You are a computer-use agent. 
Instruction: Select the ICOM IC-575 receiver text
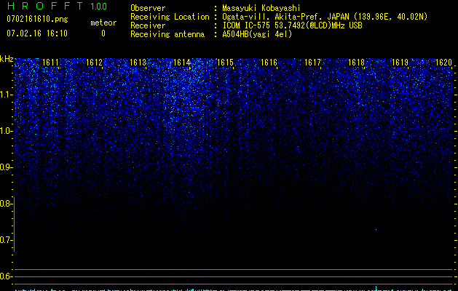click(x=292, y=25)
